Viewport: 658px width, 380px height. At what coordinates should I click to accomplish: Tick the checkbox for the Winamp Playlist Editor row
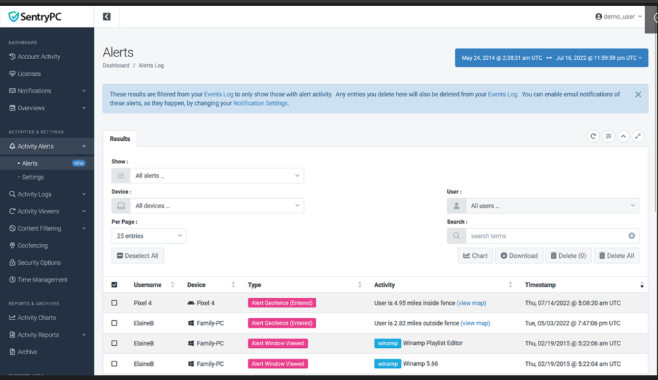114,343
